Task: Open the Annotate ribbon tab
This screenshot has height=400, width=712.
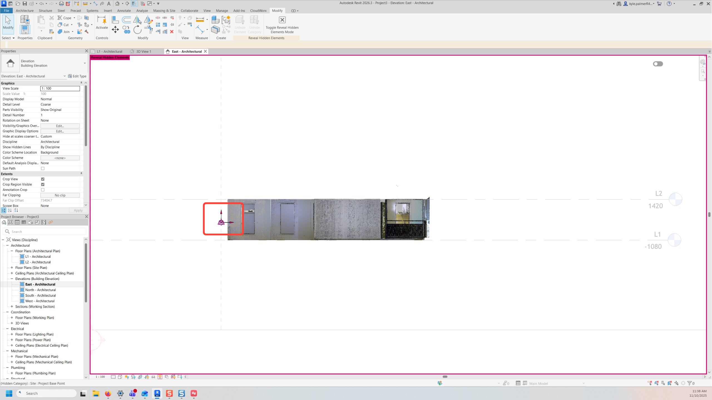Action: pos(124,11)
